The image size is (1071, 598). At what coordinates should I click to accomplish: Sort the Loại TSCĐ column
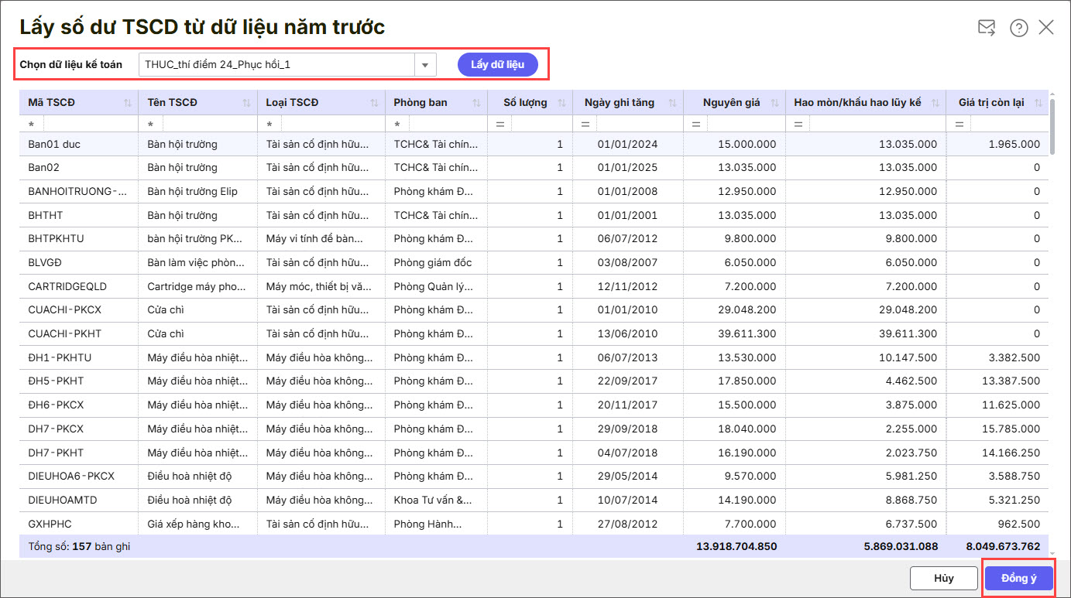point(373,103)
